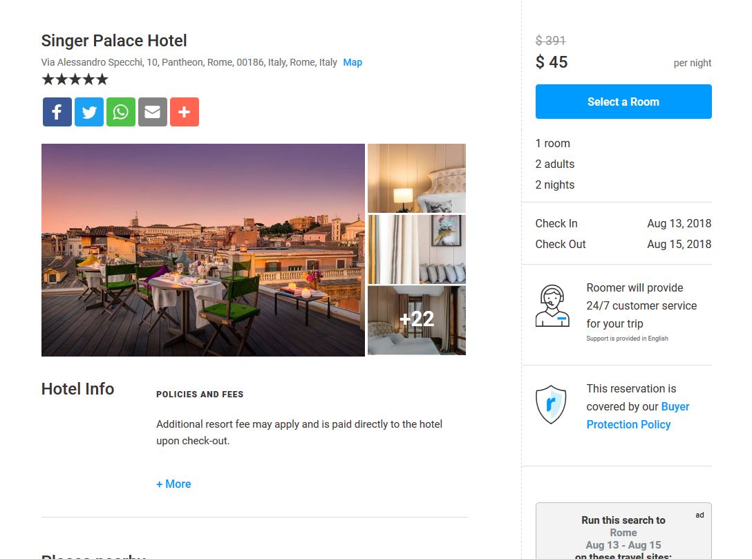Screen dimensions: 752x559
Task: Click the Run this search ad box
Action: tap(623, 531)
